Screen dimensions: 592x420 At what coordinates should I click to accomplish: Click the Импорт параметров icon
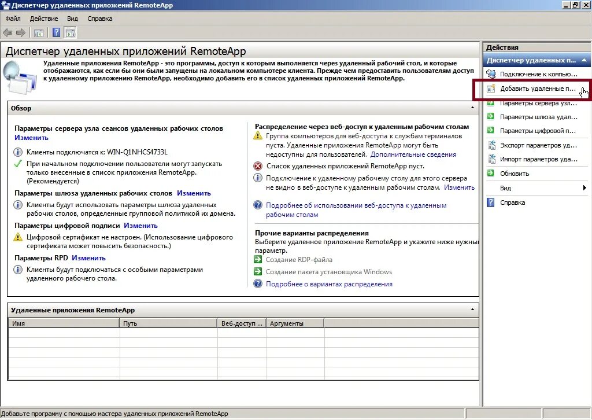(x=491, y=159)
